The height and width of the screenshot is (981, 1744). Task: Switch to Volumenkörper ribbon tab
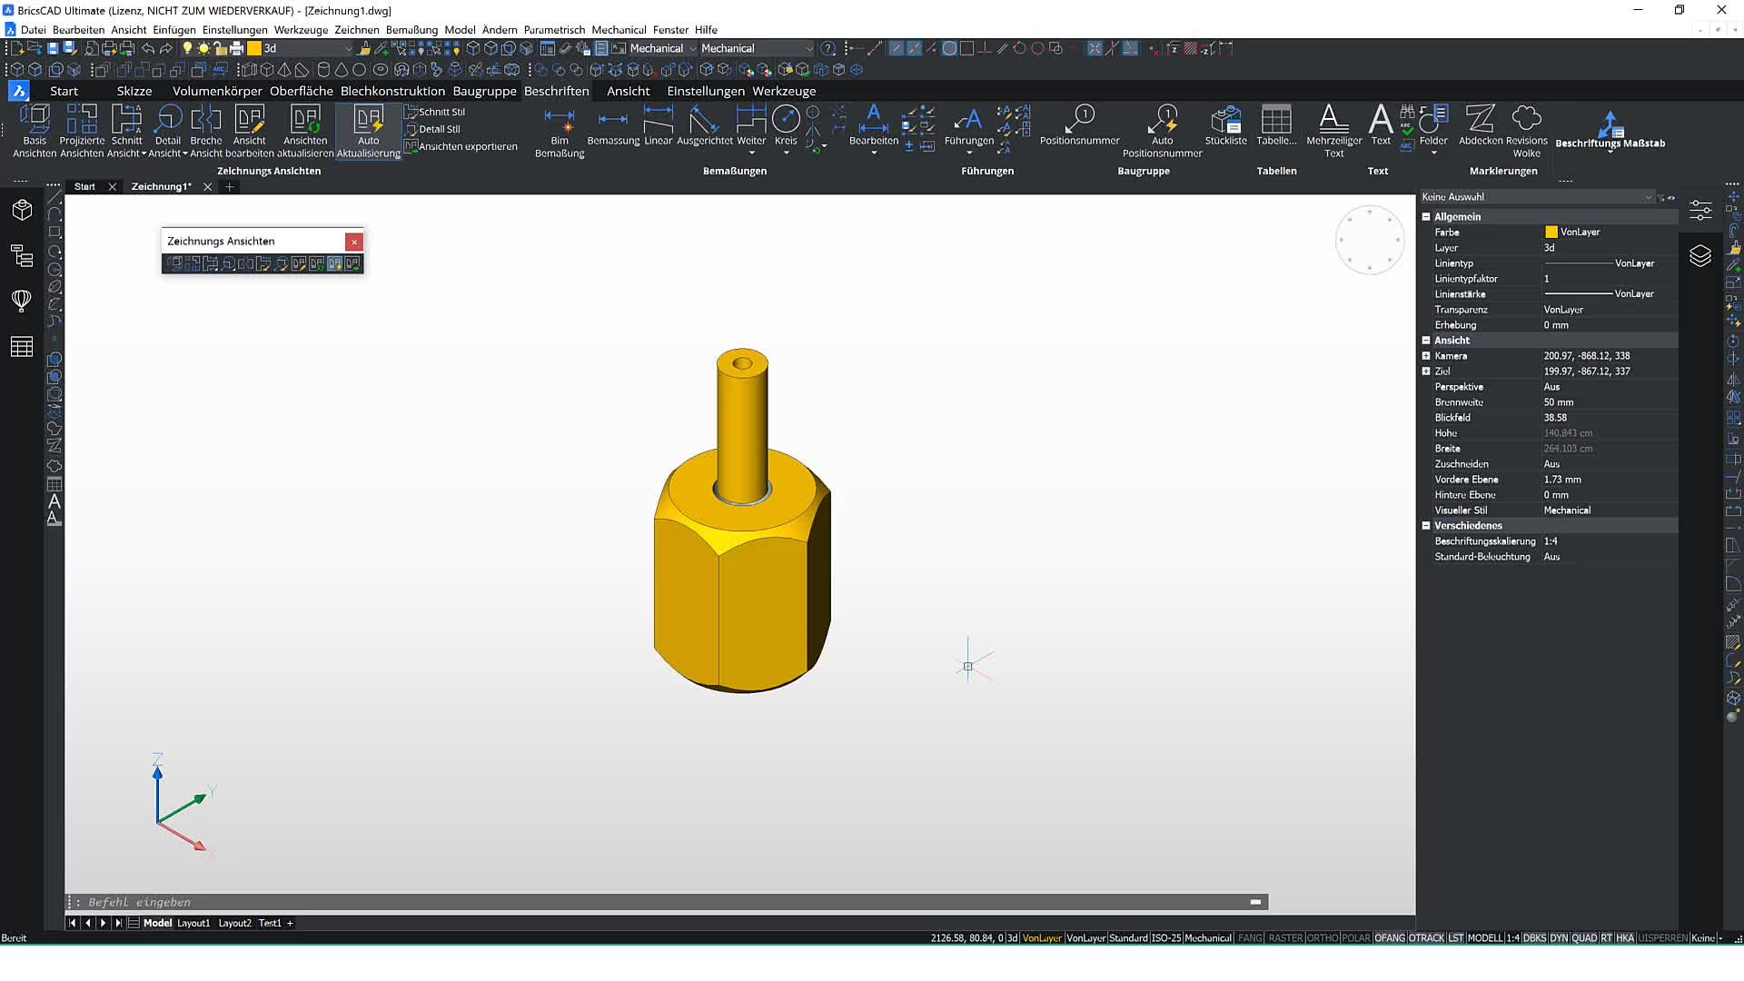click(217, 91)
